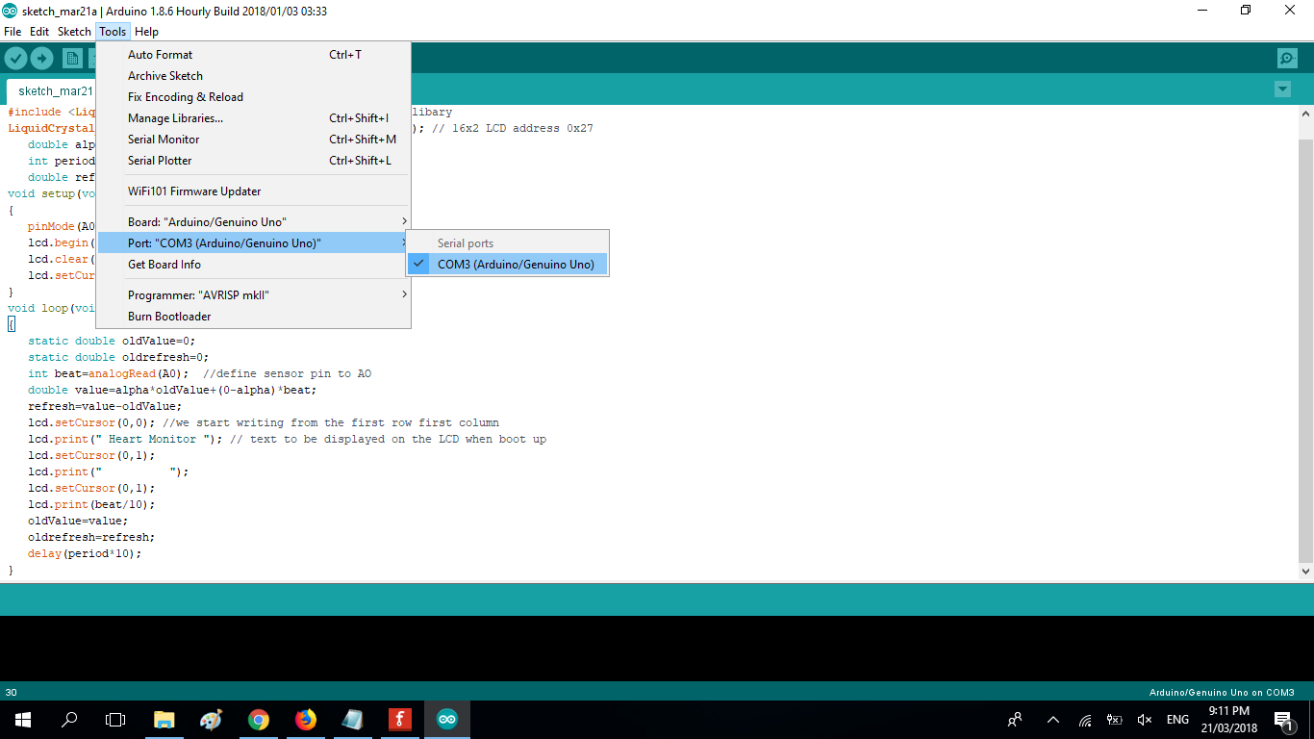Viewport: 1314px width, 739px height.
Task: Click the line "oldrefresh=refresh;"
Action: [91, 537]
